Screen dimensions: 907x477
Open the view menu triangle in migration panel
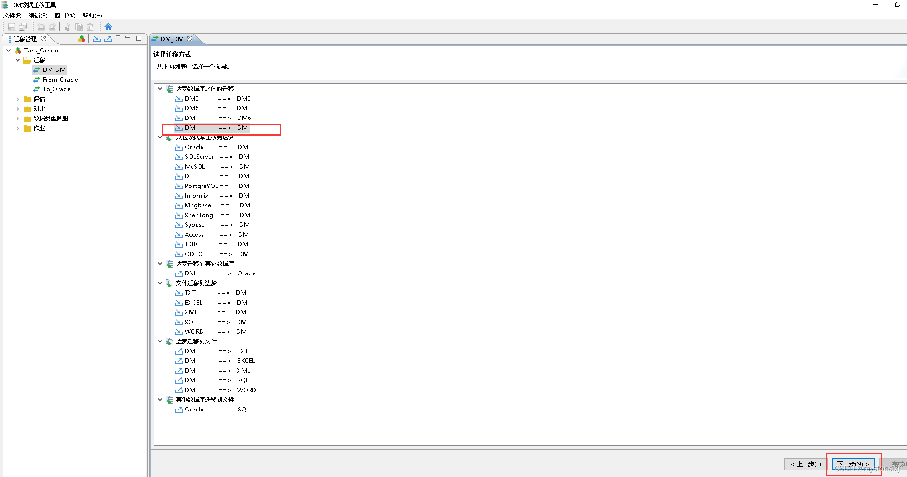(x=118, y=37)
